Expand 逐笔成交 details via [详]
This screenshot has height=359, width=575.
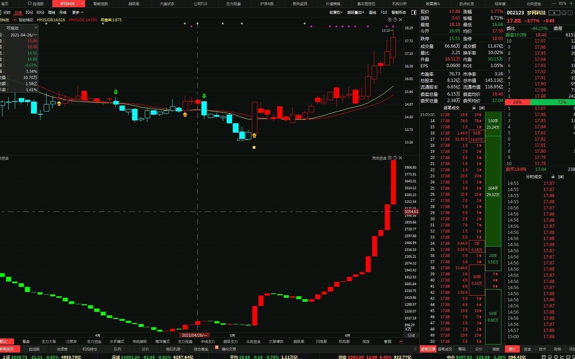482,108
